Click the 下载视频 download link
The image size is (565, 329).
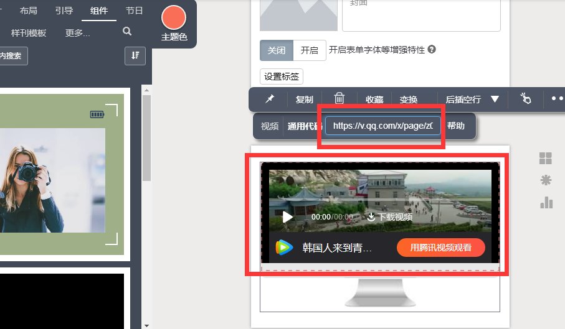point(390,217)
